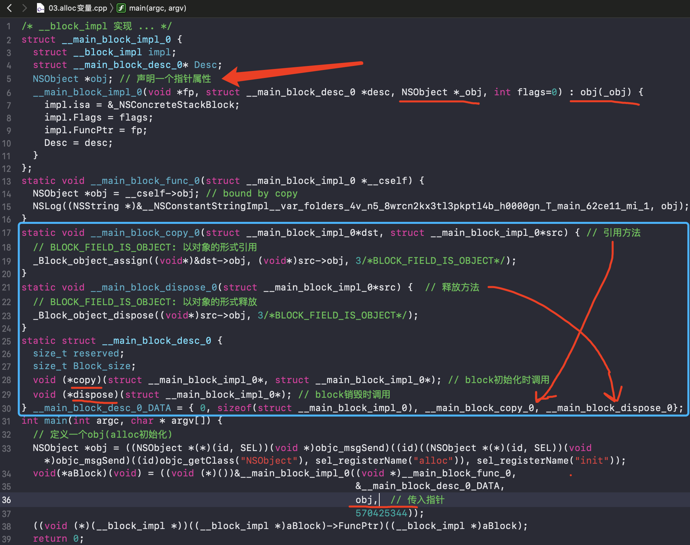Click 'void(*aBlock)(void)' on line 34
The width and height of the screenshot is (690, 545).
(x=87, y=473)
